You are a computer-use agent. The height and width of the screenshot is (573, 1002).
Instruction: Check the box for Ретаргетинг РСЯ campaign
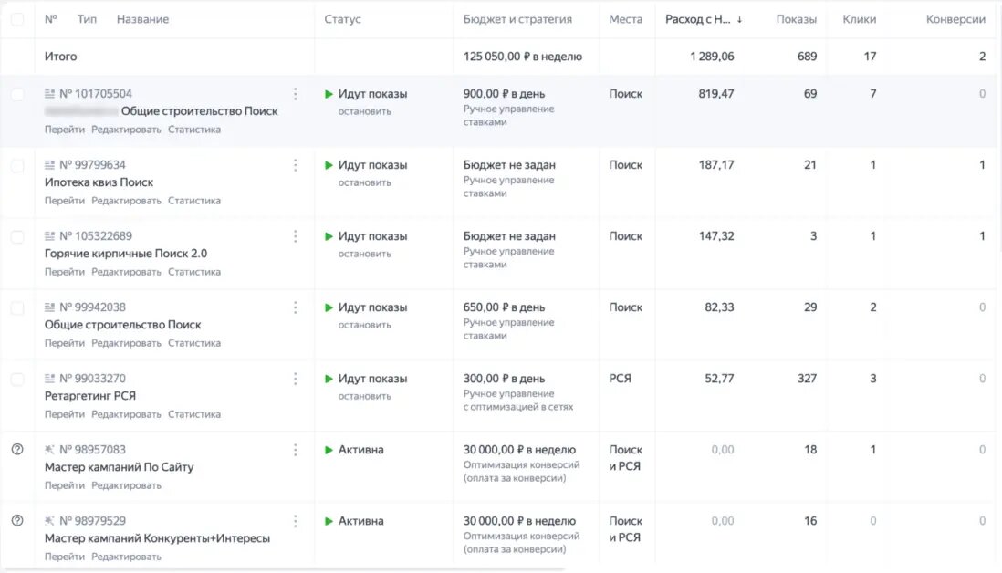[17, 379]
